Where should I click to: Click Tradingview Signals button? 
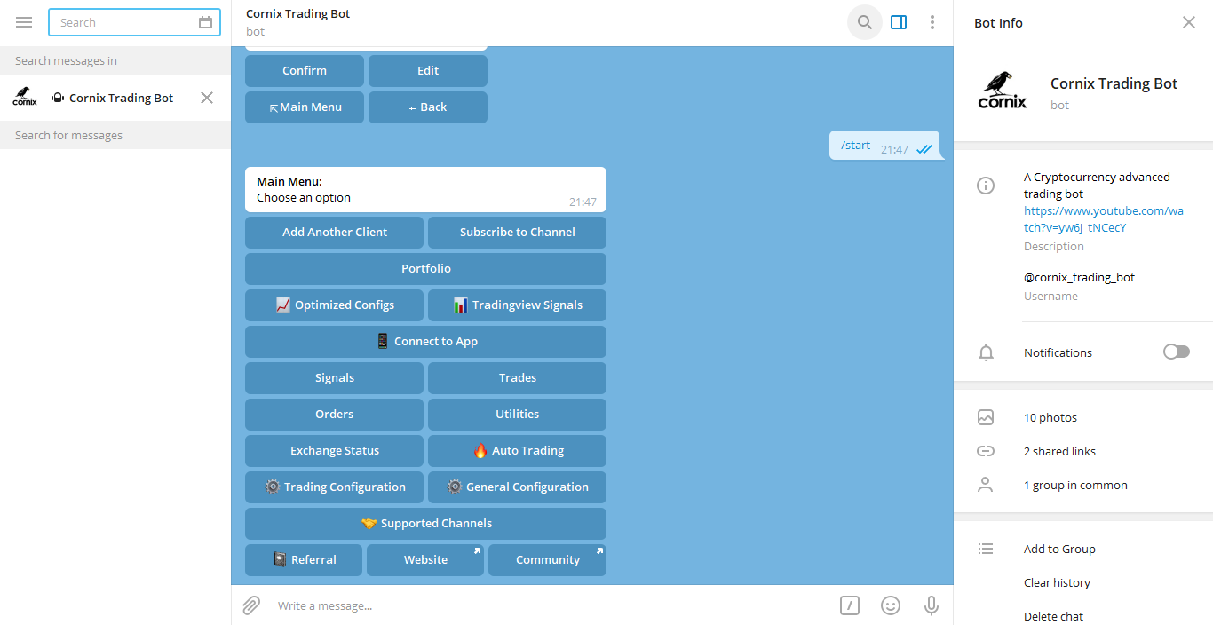coord(517,305)
